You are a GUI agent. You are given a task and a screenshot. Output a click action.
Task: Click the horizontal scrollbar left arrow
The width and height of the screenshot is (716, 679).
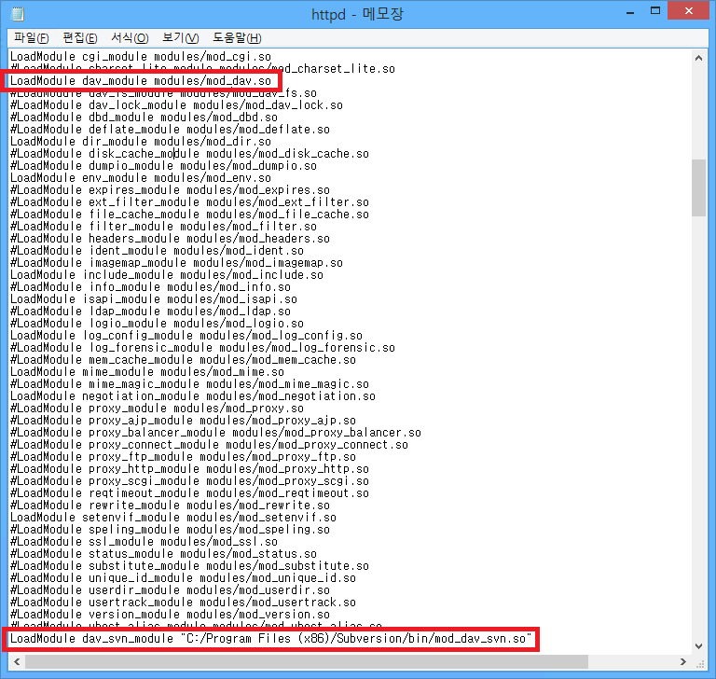16,661
